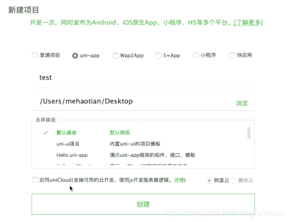
Task: Select the uni-app project type
Action: pyautogui.click(x=75, y=55)
